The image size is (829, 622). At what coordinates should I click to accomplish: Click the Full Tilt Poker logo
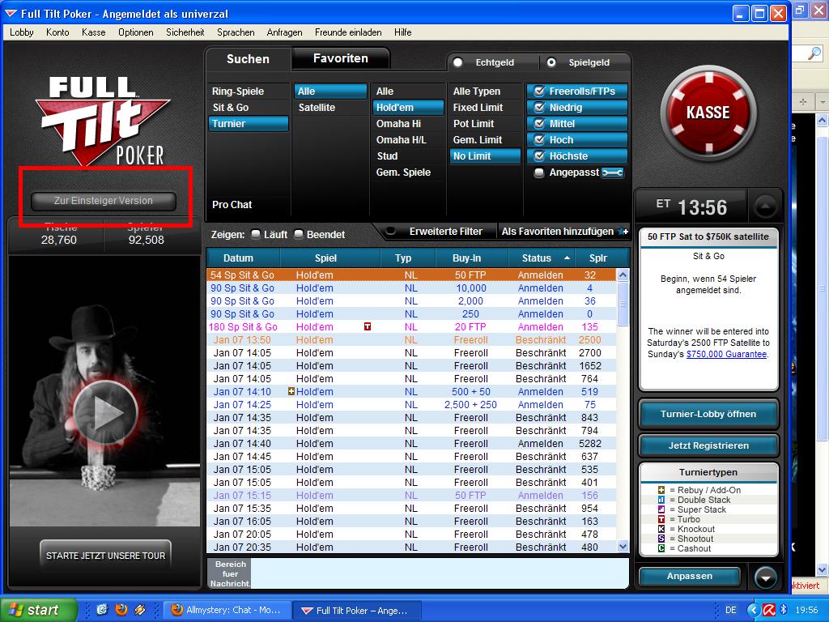tap(103, 121)
